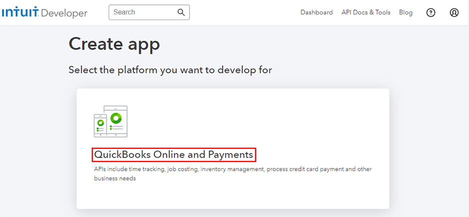Open API Docs & Tools menu

tap(366, 12)
